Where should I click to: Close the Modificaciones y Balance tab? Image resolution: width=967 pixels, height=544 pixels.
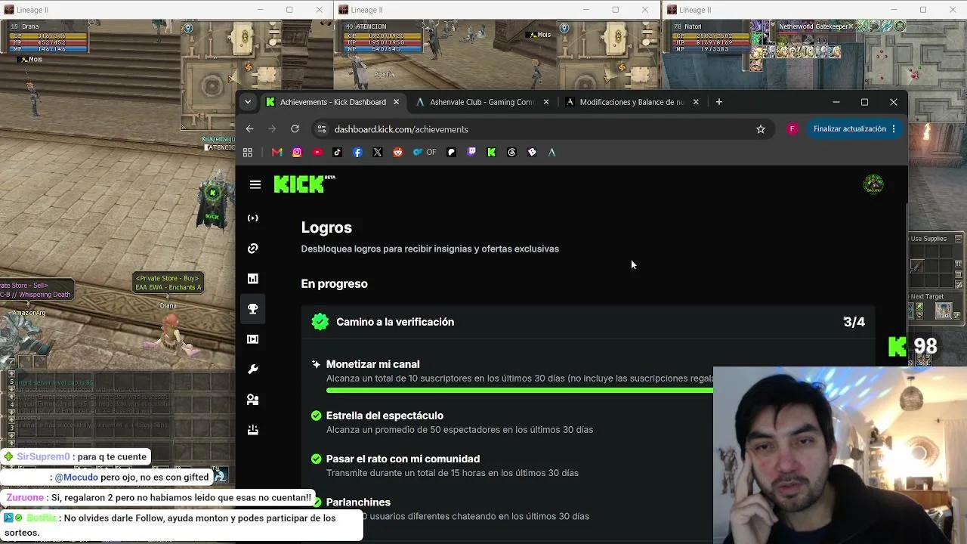pos(696,102)
